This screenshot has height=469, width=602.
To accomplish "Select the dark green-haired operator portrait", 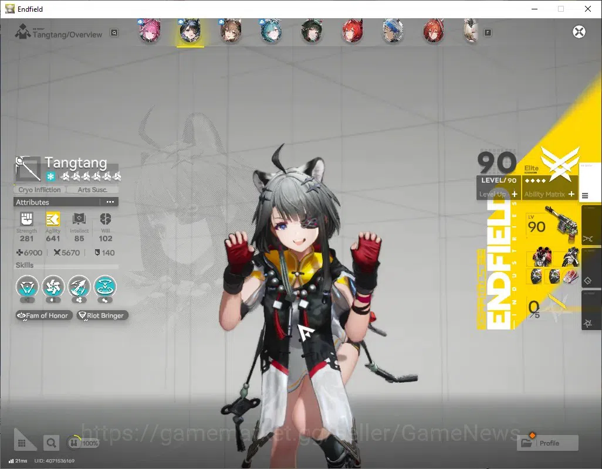I will (x=312, y=30).
